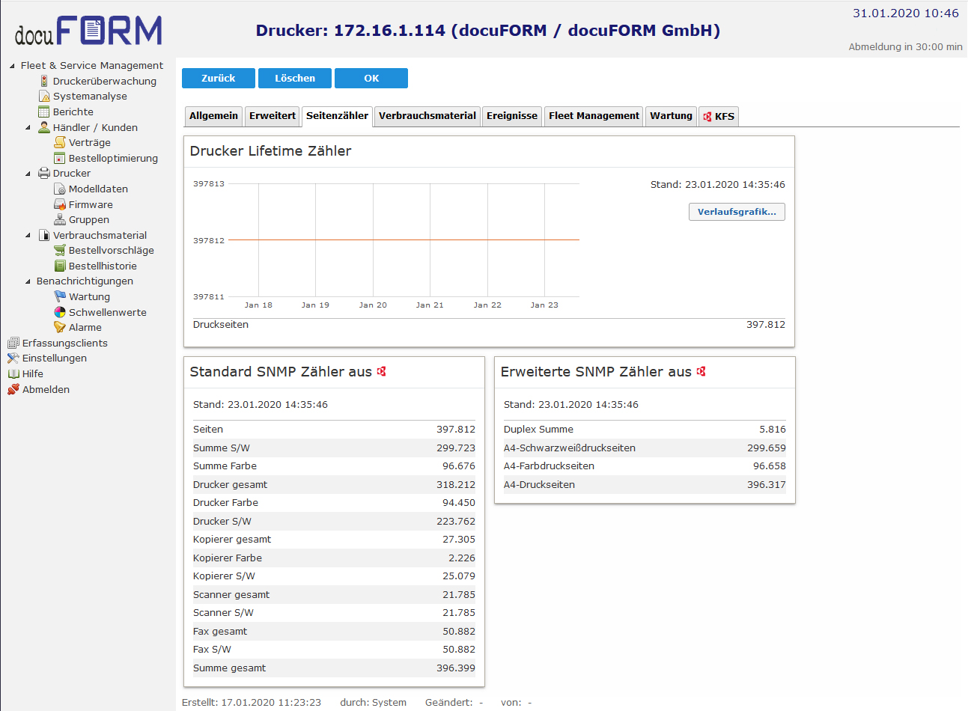Click the Verbrauchsmaterial page icon
The image size is (968, 711).
pyautogui.click(x=44, y=235)
